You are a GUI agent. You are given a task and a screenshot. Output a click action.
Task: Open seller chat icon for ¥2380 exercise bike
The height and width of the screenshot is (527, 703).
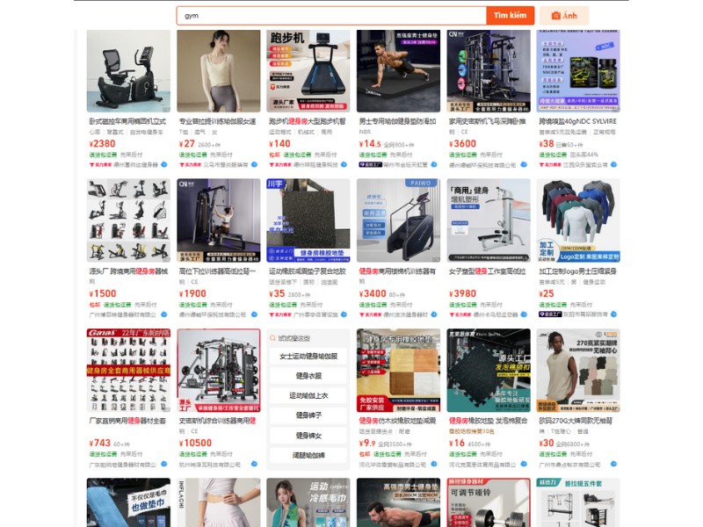(x=164, y=165)
